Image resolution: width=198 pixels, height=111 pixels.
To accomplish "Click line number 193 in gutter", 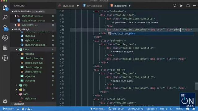I will point(62,30).
